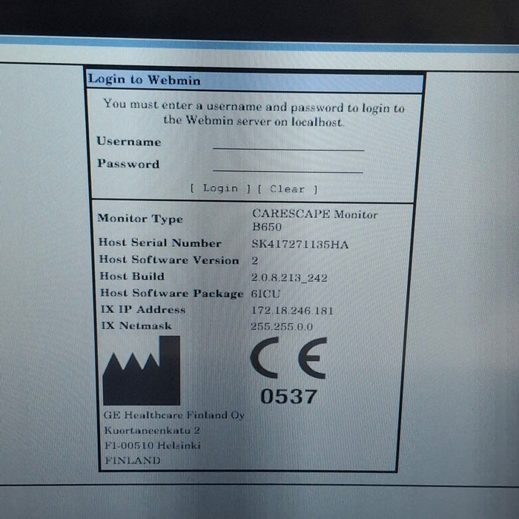The width and height of the screenshot is (519, 519).
Task: Select the 6ICU software package value
Action: tap(266, 294)
